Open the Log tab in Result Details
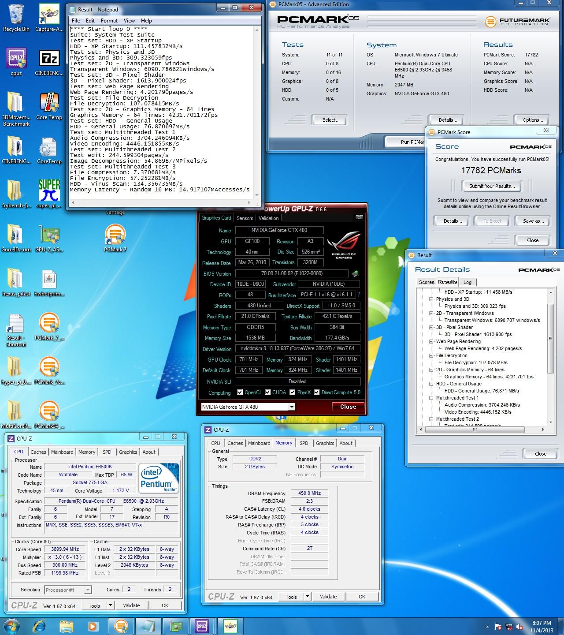 click(468, 282)
